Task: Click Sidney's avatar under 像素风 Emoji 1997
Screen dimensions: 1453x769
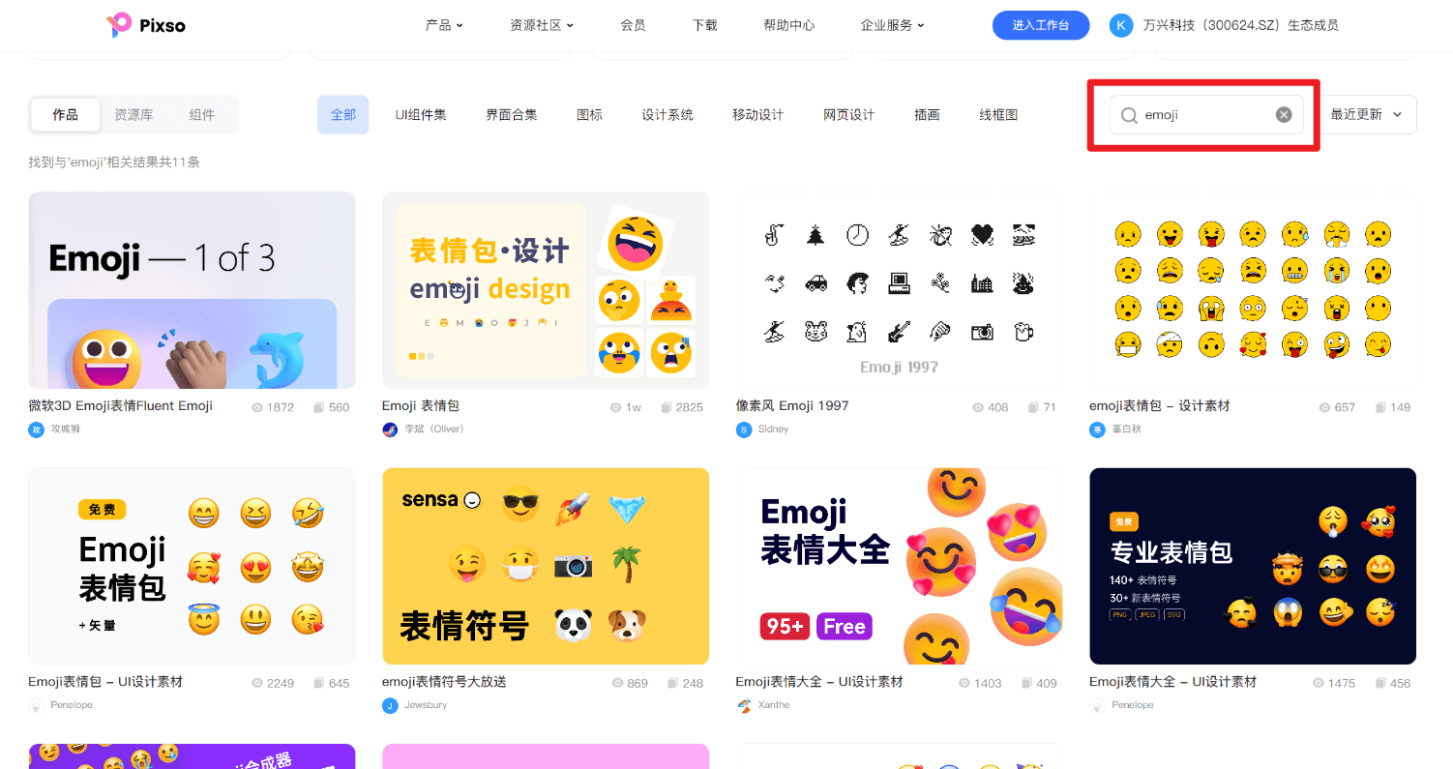Action: (x=742, y=429)
